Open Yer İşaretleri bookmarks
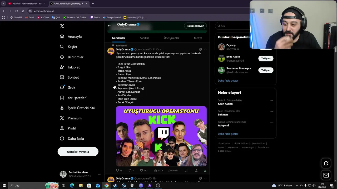The image size is (337, 189). [73, 98]
